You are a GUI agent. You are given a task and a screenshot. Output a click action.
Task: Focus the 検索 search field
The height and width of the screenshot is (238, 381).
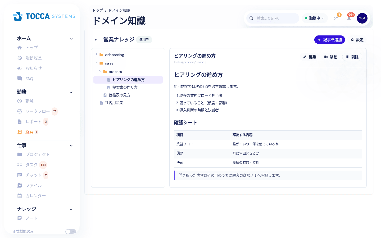point(273,18)
